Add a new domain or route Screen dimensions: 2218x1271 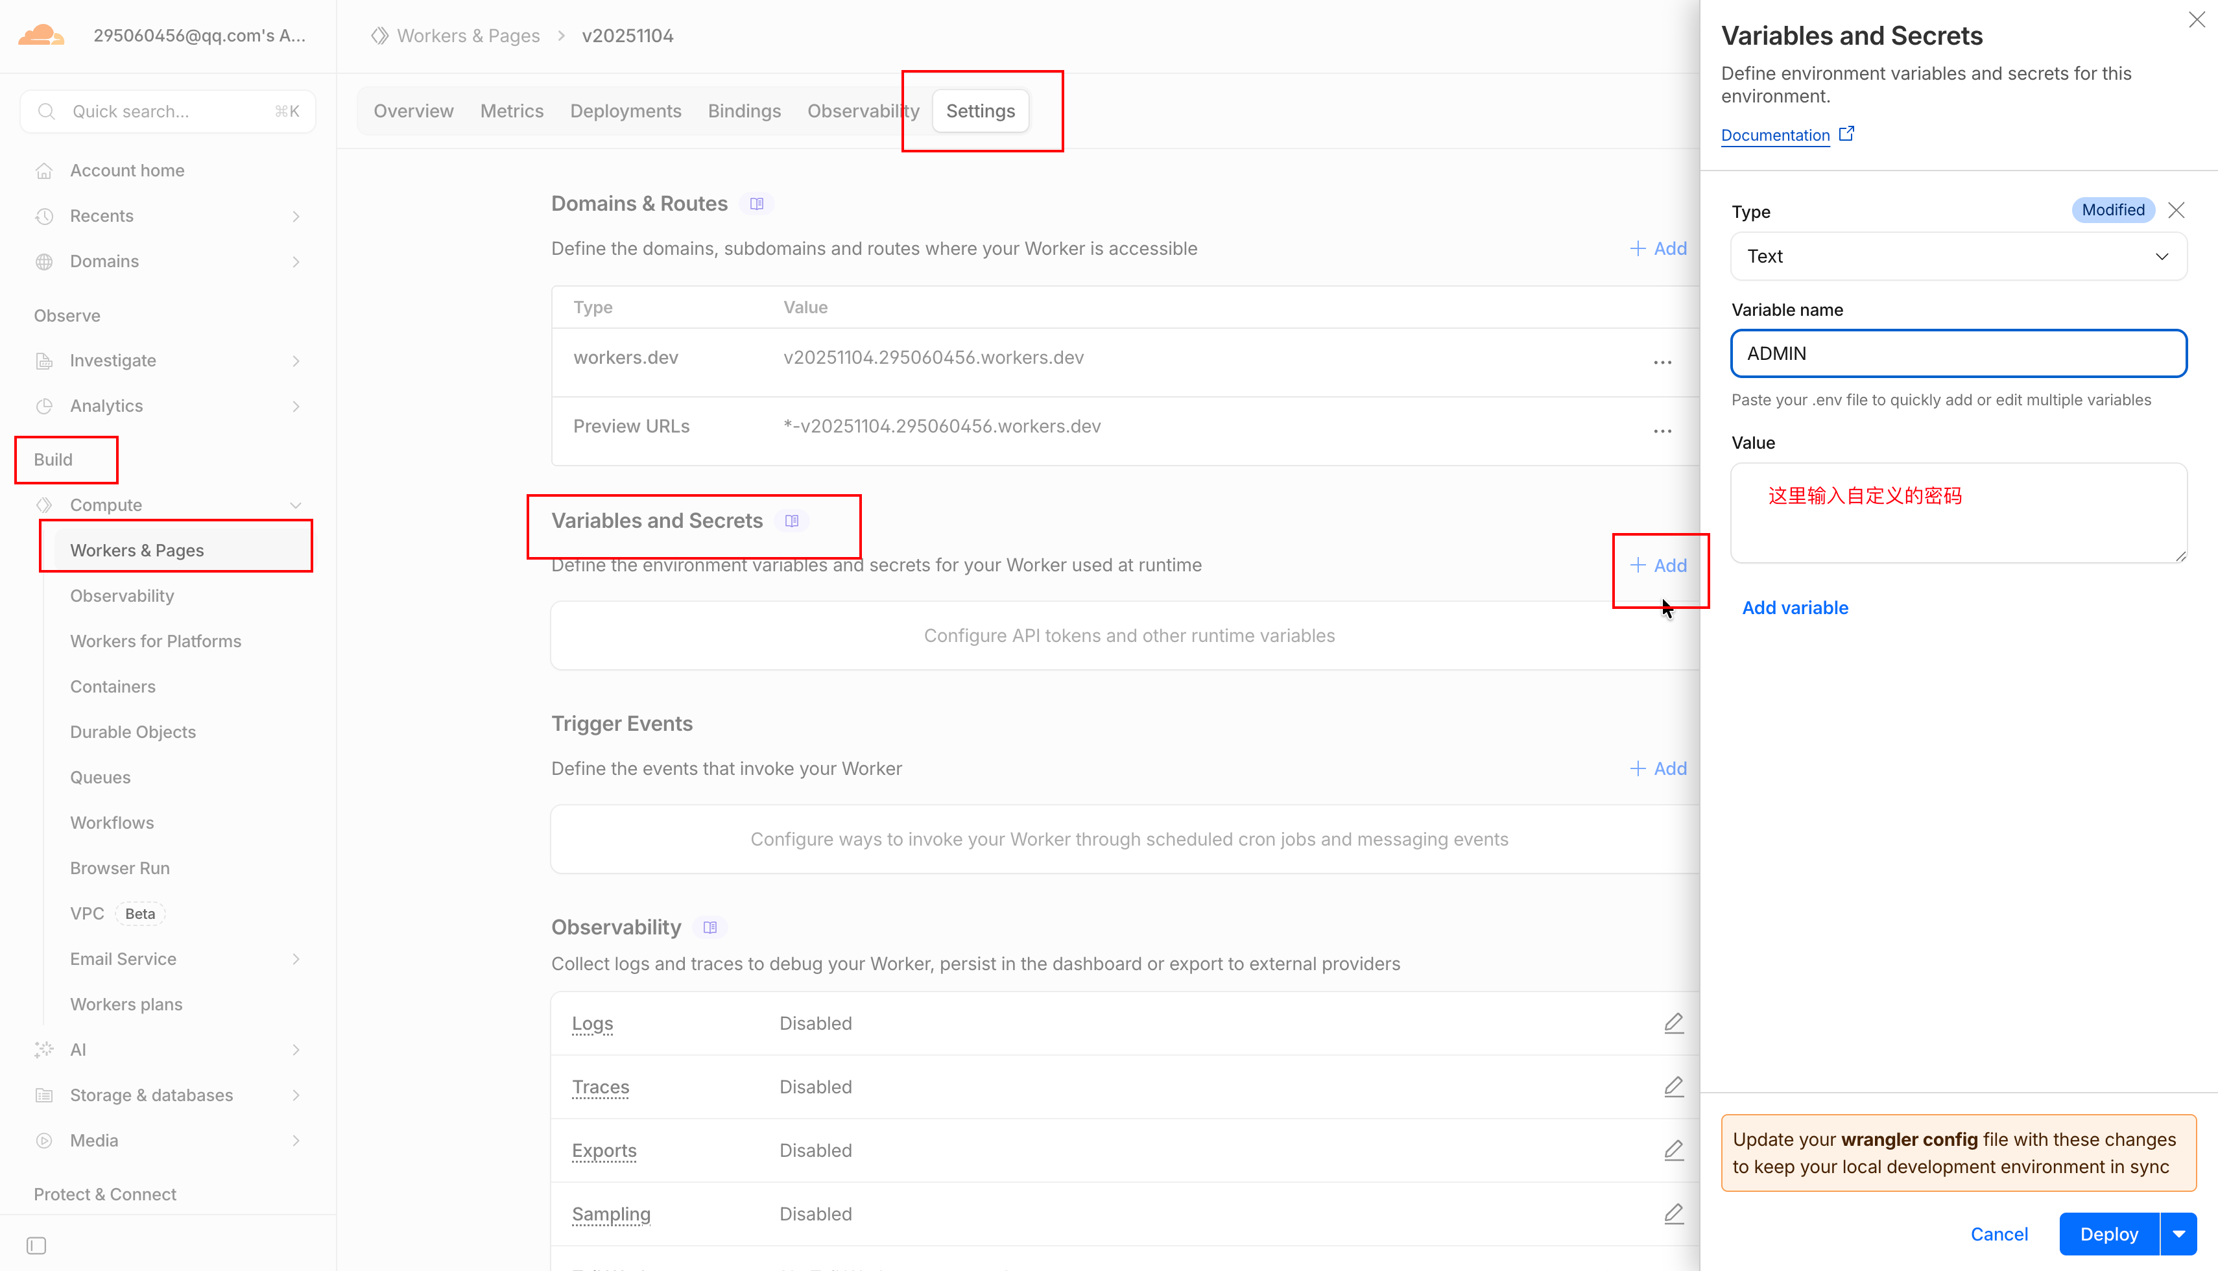pos(1658,249)
